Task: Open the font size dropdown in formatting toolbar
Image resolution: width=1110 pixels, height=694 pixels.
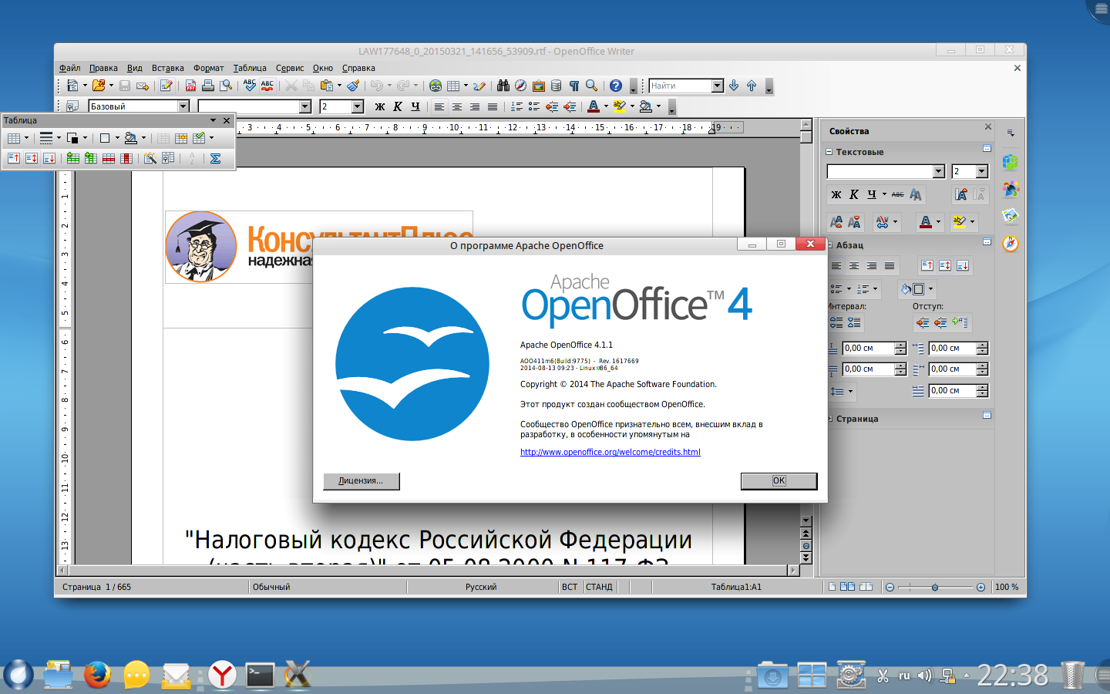Action: click(358, 106)
